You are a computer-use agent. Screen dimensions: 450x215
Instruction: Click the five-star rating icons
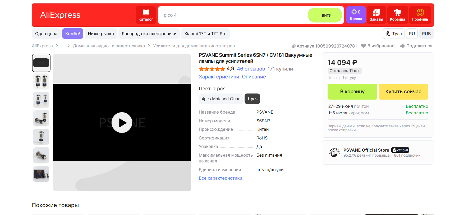tap(212, 69)
